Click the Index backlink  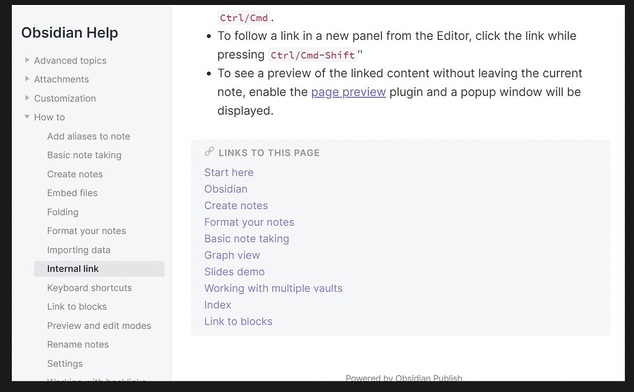[217, 305]
